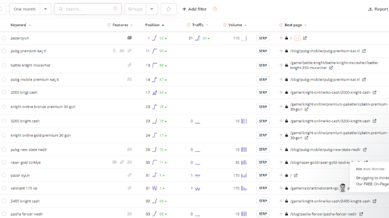Open volume chart for razer gold türkiye
This screenshot has width=389, height=218.
(x=244, y=162)
